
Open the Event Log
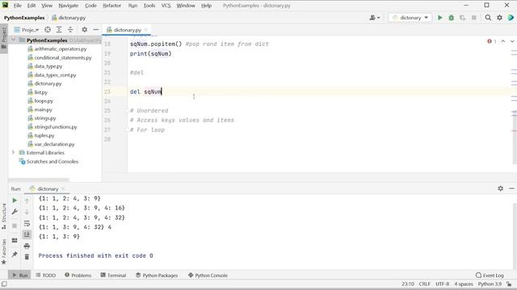(x=490, y=275)
